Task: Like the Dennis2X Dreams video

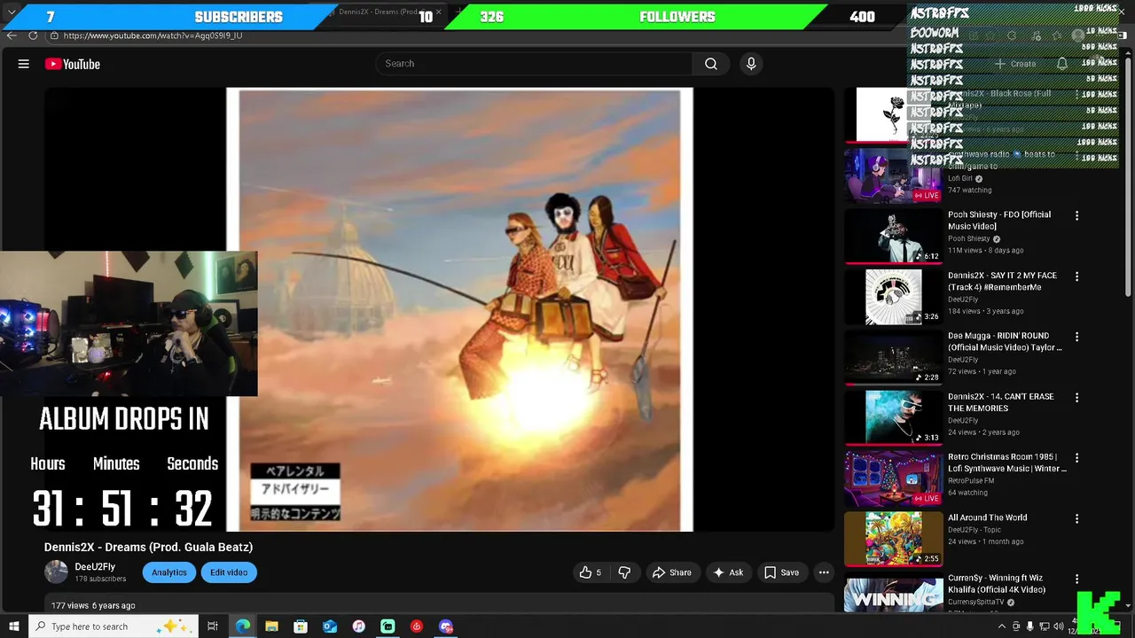Action: point(591,572)
